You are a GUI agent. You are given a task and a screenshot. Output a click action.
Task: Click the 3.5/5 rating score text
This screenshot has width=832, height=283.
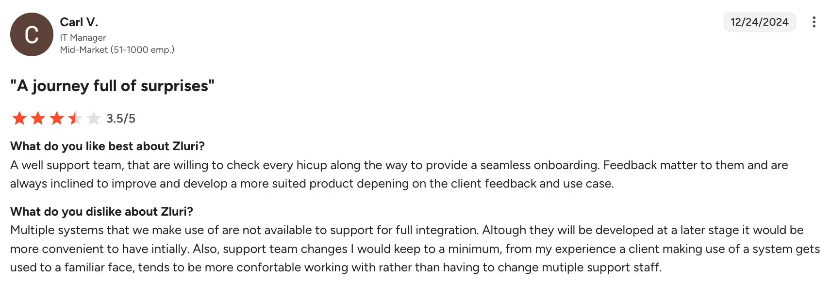(x=121, y=119)
